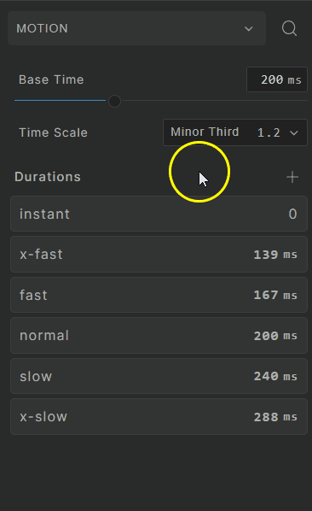
Task: Click the Time Scale chevron arrow
Action: [294, 132]
